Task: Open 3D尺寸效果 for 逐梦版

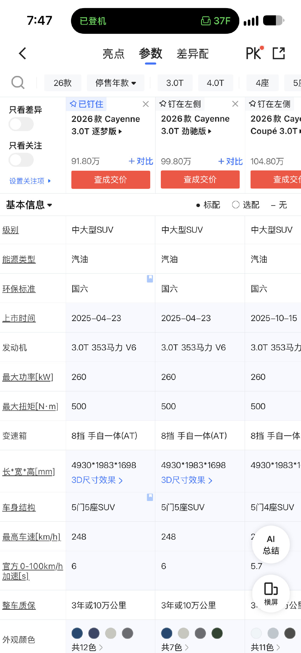Action: [97, 480]
